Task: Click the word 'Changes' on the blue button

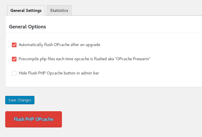Action: point(24,100)
